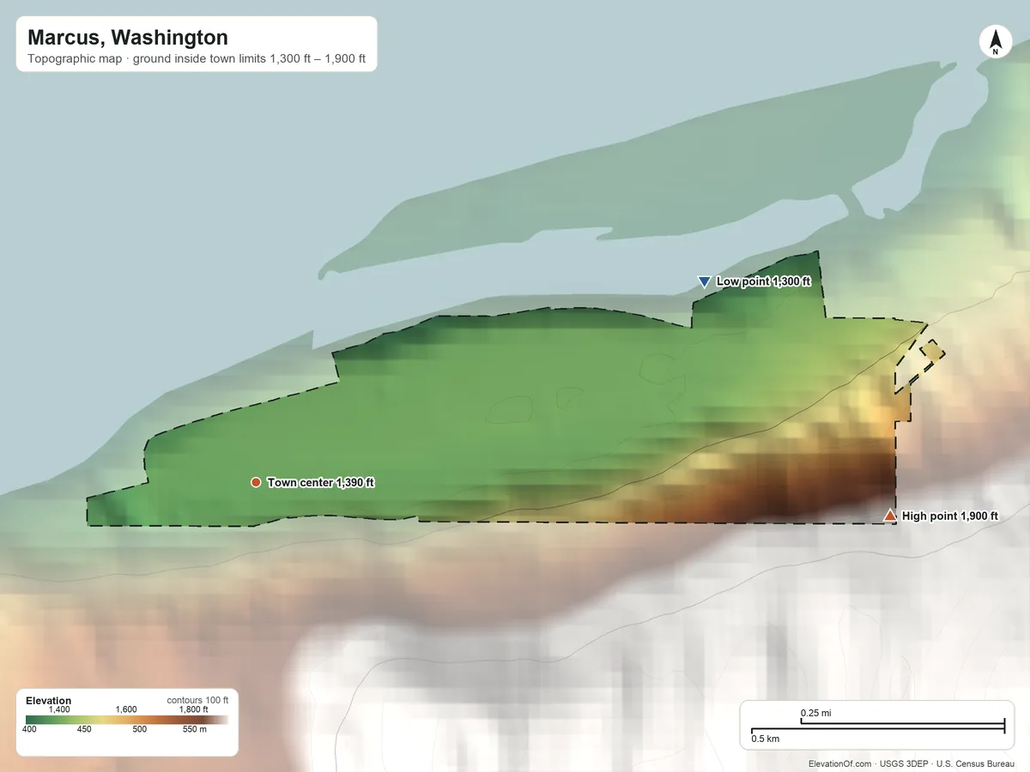Viewport: 1030px width, 772px height.
Task: Click the '1,400' legend tick label
Action: pos(58,709)
